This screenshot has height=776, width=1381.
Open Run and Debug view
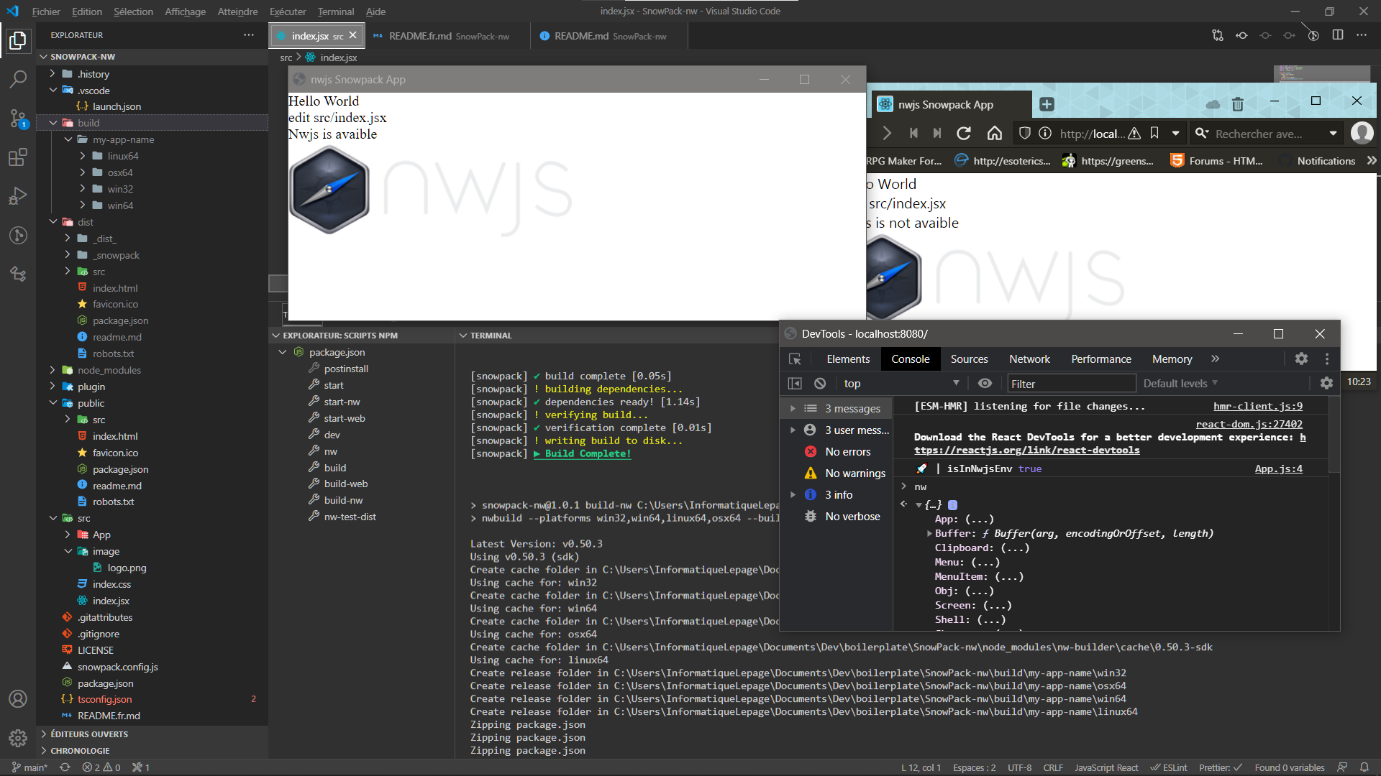(18, 196)
